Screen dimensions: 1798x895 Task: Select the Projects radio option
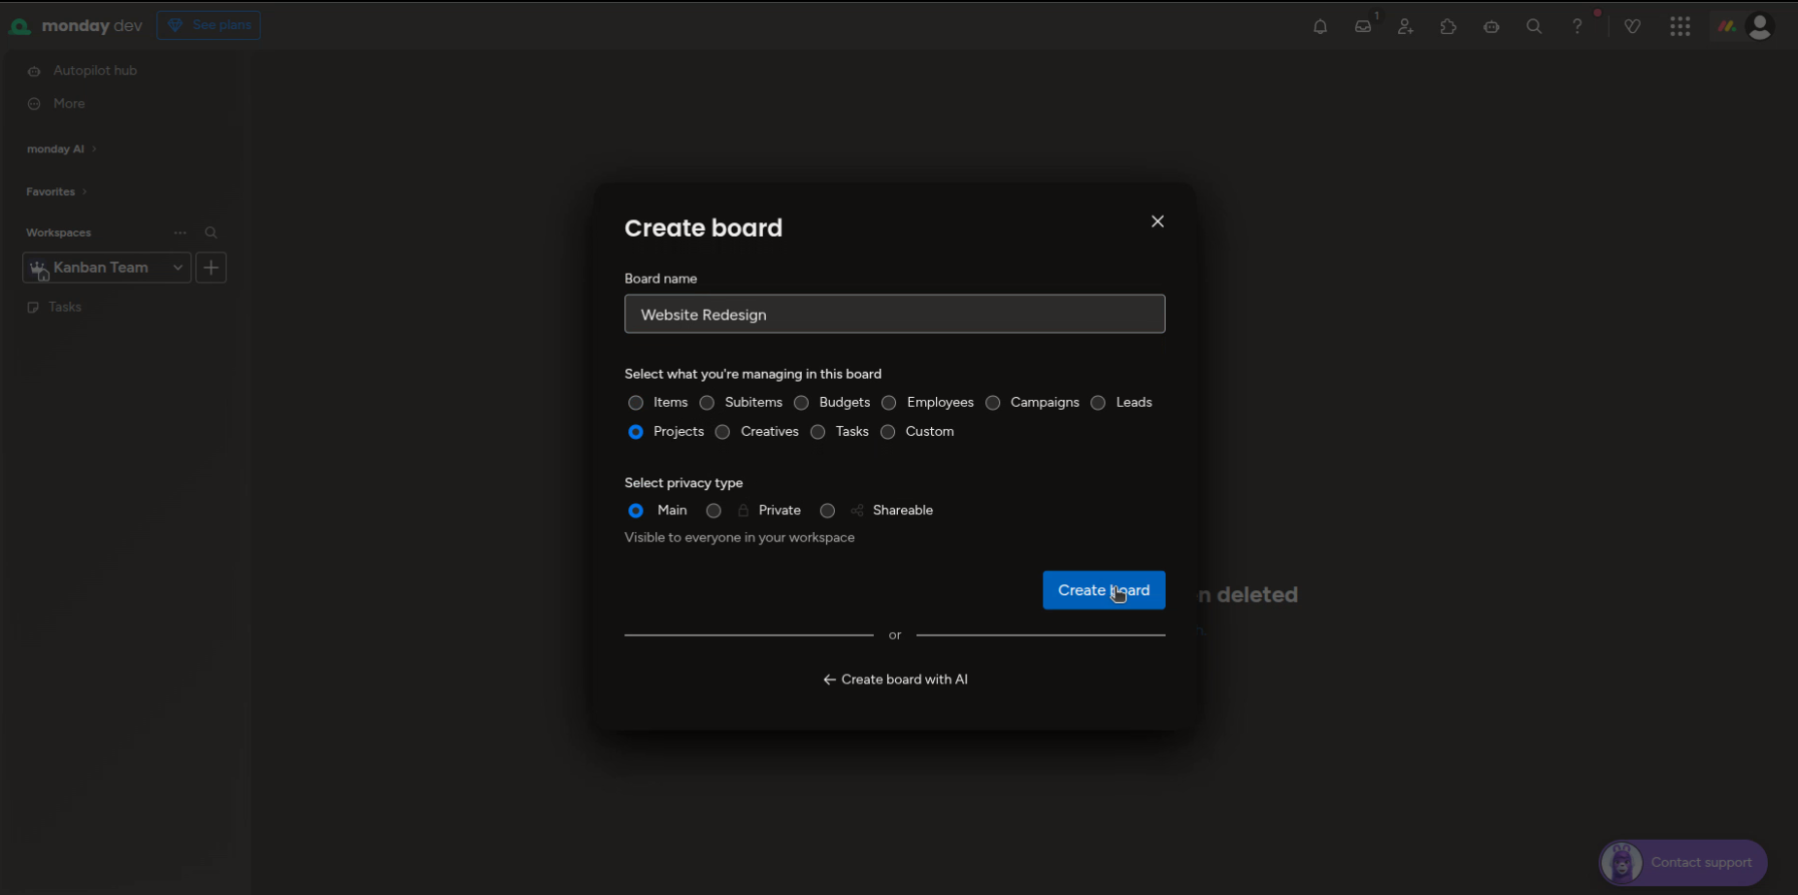(x=636, y=432)
